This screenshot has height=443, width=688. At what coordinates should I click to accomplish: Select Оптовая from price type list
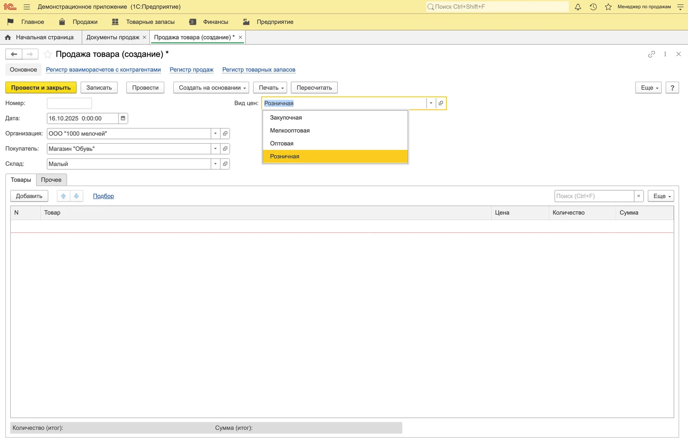pyautogui.click(x=282, y=144)
